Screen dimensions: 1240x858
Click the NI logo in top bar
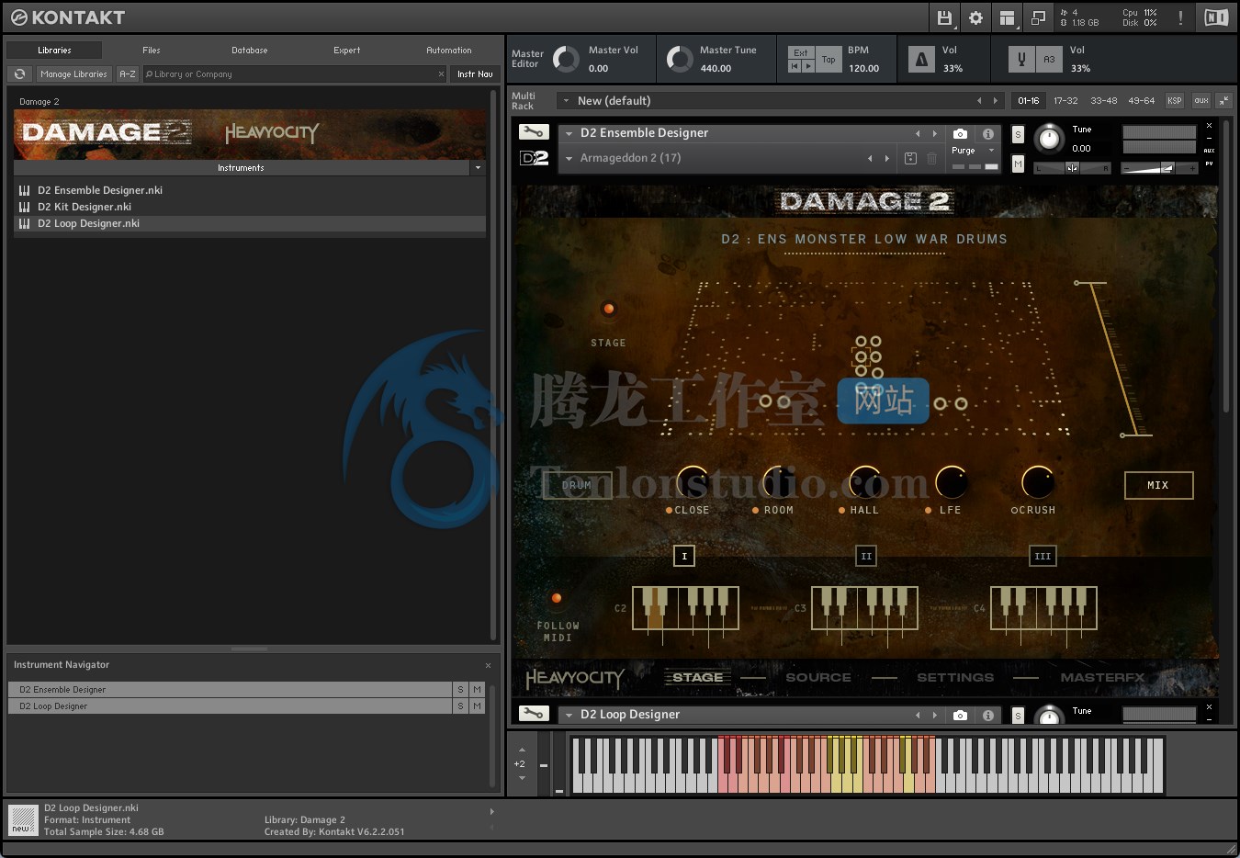point(1215,17)
